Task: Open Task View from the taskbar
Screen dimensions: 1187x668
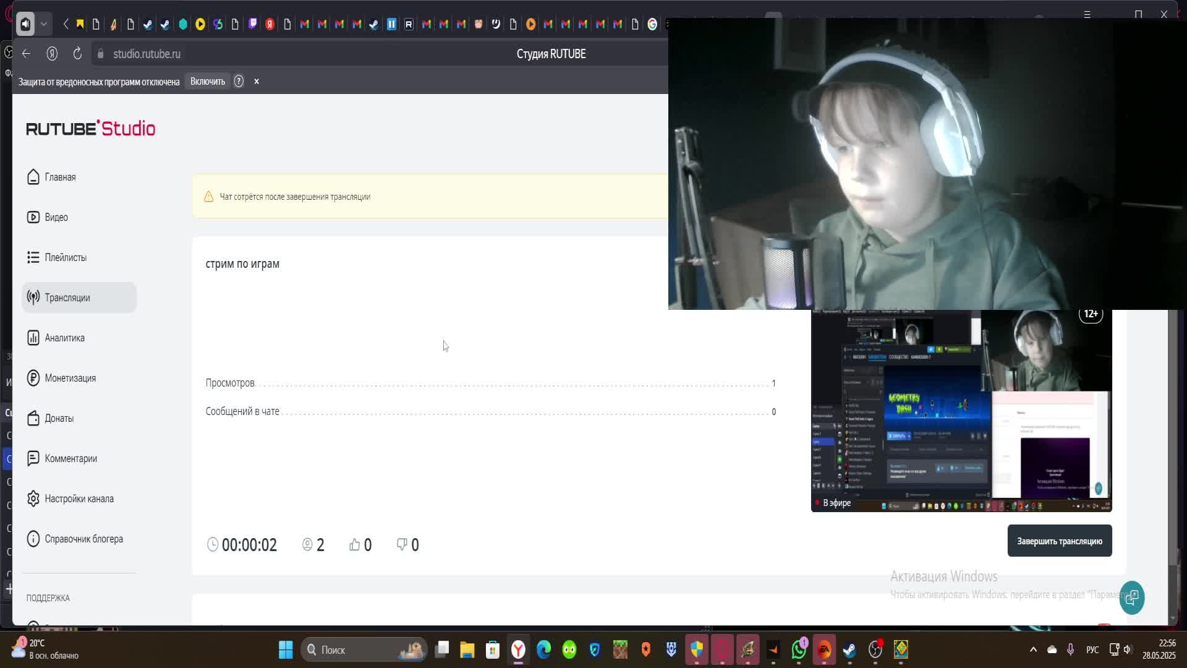Action: point(441,649)
